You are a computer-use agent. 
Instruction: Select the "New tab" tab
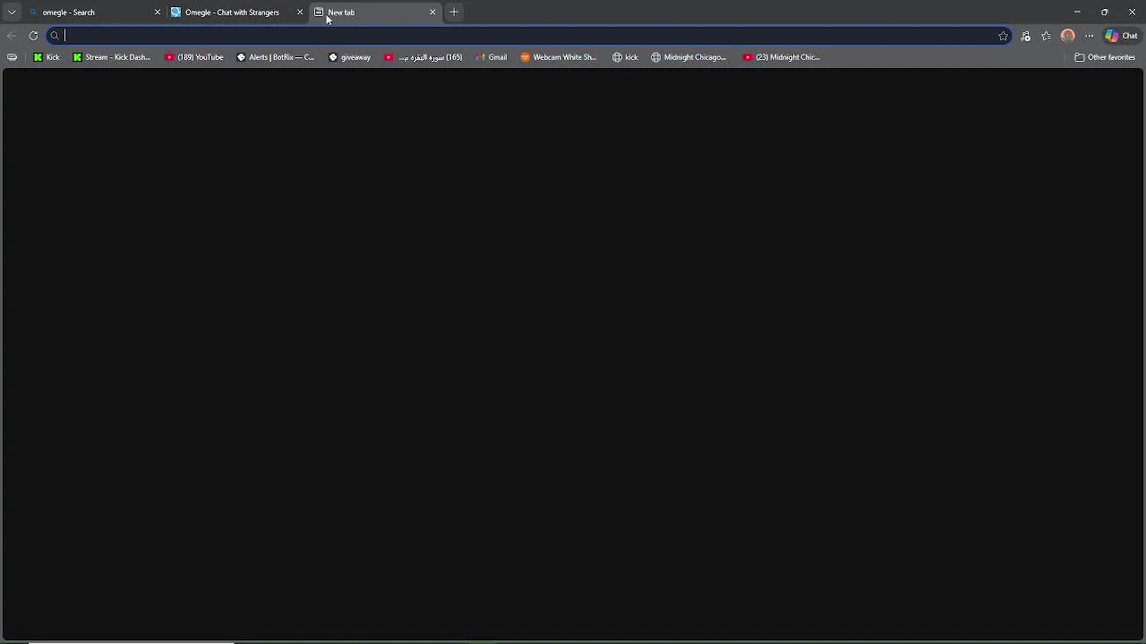[375, 13]
